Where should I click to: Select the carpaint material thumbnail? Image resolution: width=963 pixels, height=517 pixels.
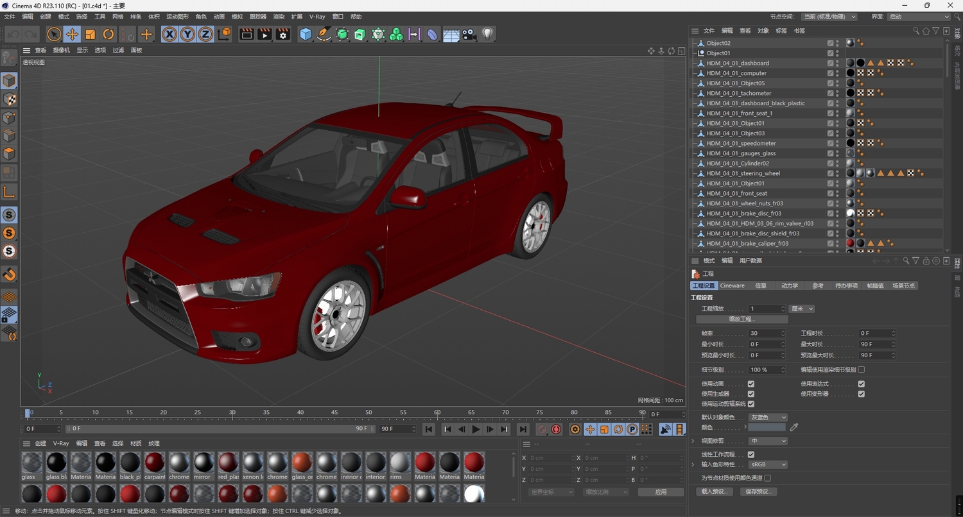[154, 464]
